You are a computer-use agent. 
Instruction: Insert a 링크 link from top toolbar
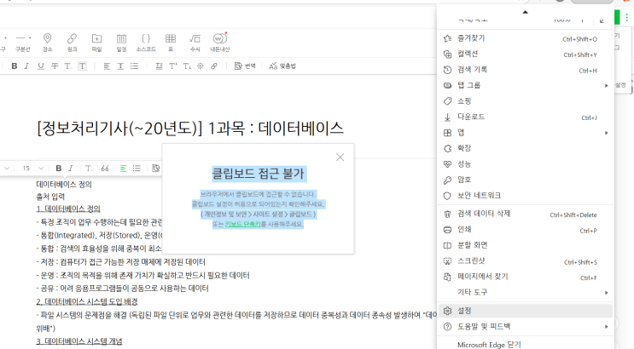[x=72, y=43]
